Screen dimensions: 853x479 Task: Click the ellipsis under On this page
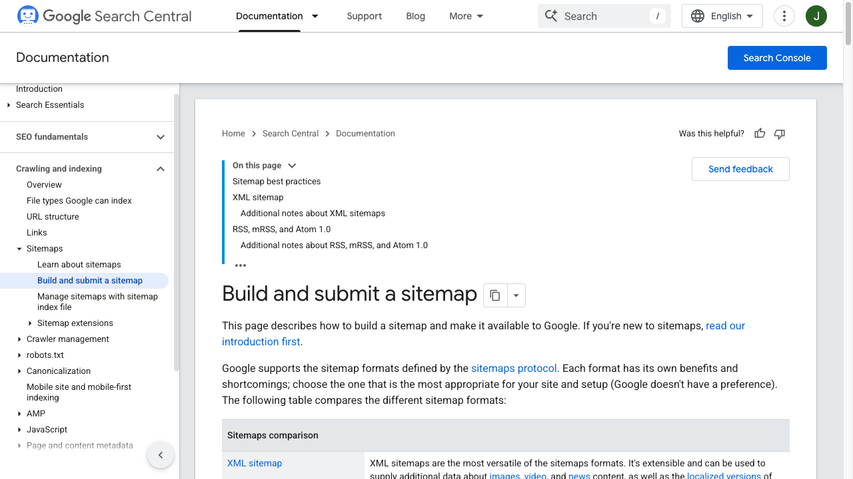241,265
